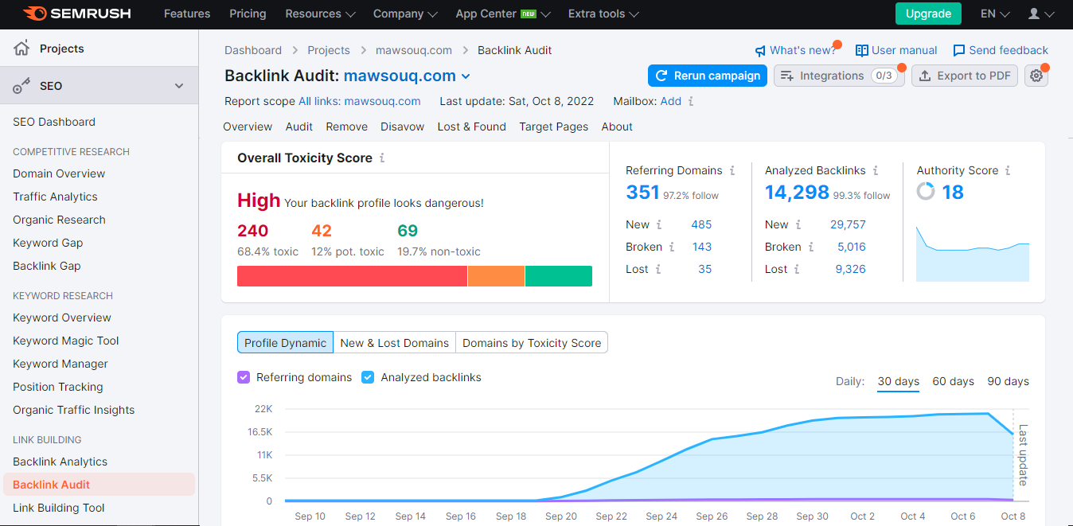Select the Profile Dynamic tab
Viewport: 1073px width, 526px height.
285,343
